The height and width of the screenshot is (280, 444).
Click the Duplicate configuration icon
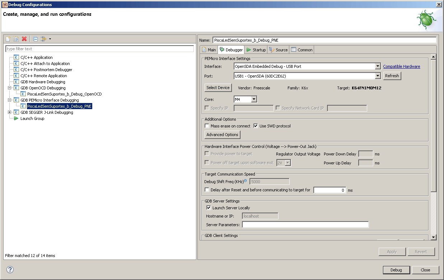pyautogui.click(x=16, y=39)
